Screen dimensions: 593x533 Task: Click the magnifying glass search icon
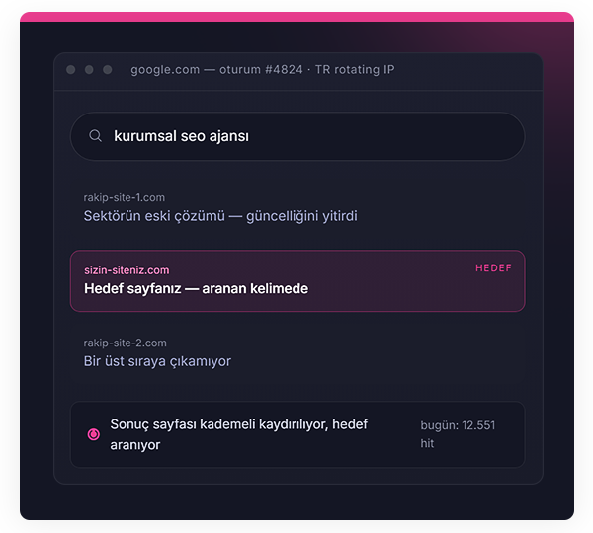95,135
